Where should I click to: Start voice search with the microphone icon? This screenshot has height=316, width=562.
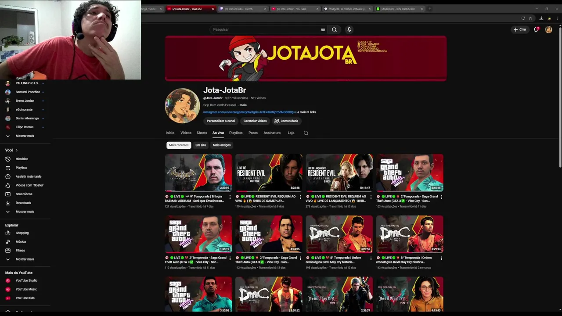349,29
